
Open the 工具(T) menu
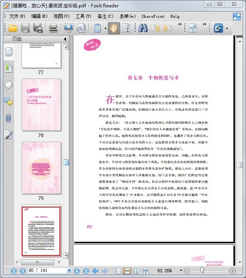pyautogui.click(x=84, y=16)
